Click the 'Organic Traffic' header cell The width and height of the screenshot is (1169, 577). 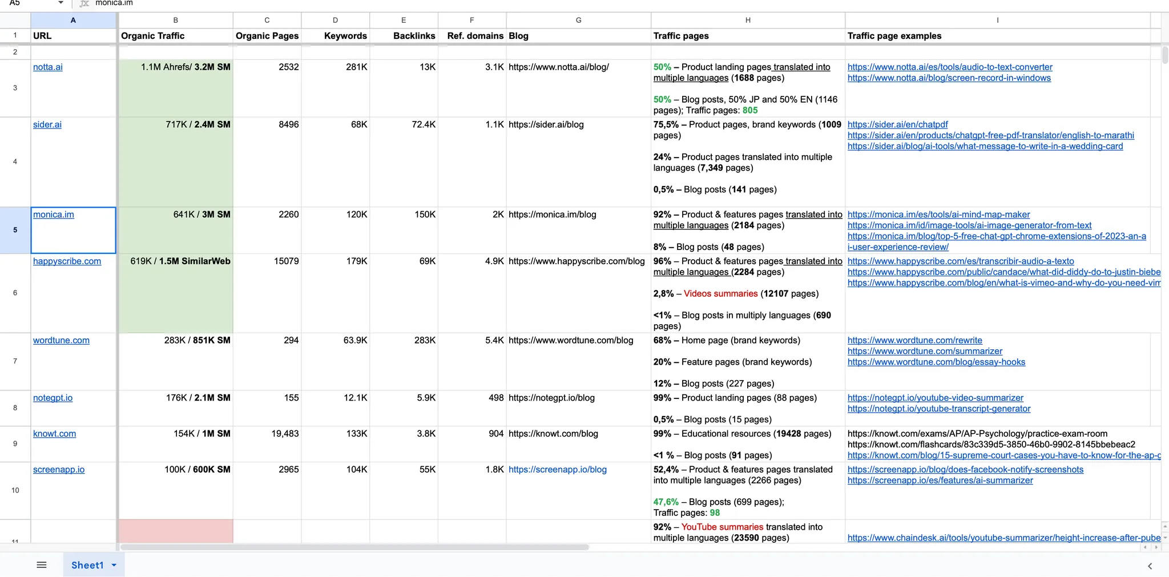coord(176,36)
